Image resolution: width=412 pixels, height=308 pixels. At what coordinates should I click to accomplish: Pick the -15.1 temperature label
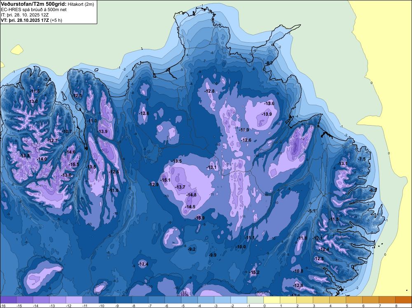point(165,180)
